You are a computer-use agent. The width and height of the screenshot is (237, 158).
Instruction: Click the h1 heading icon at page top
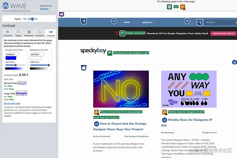pyautogui.click(x=182, y=7)
